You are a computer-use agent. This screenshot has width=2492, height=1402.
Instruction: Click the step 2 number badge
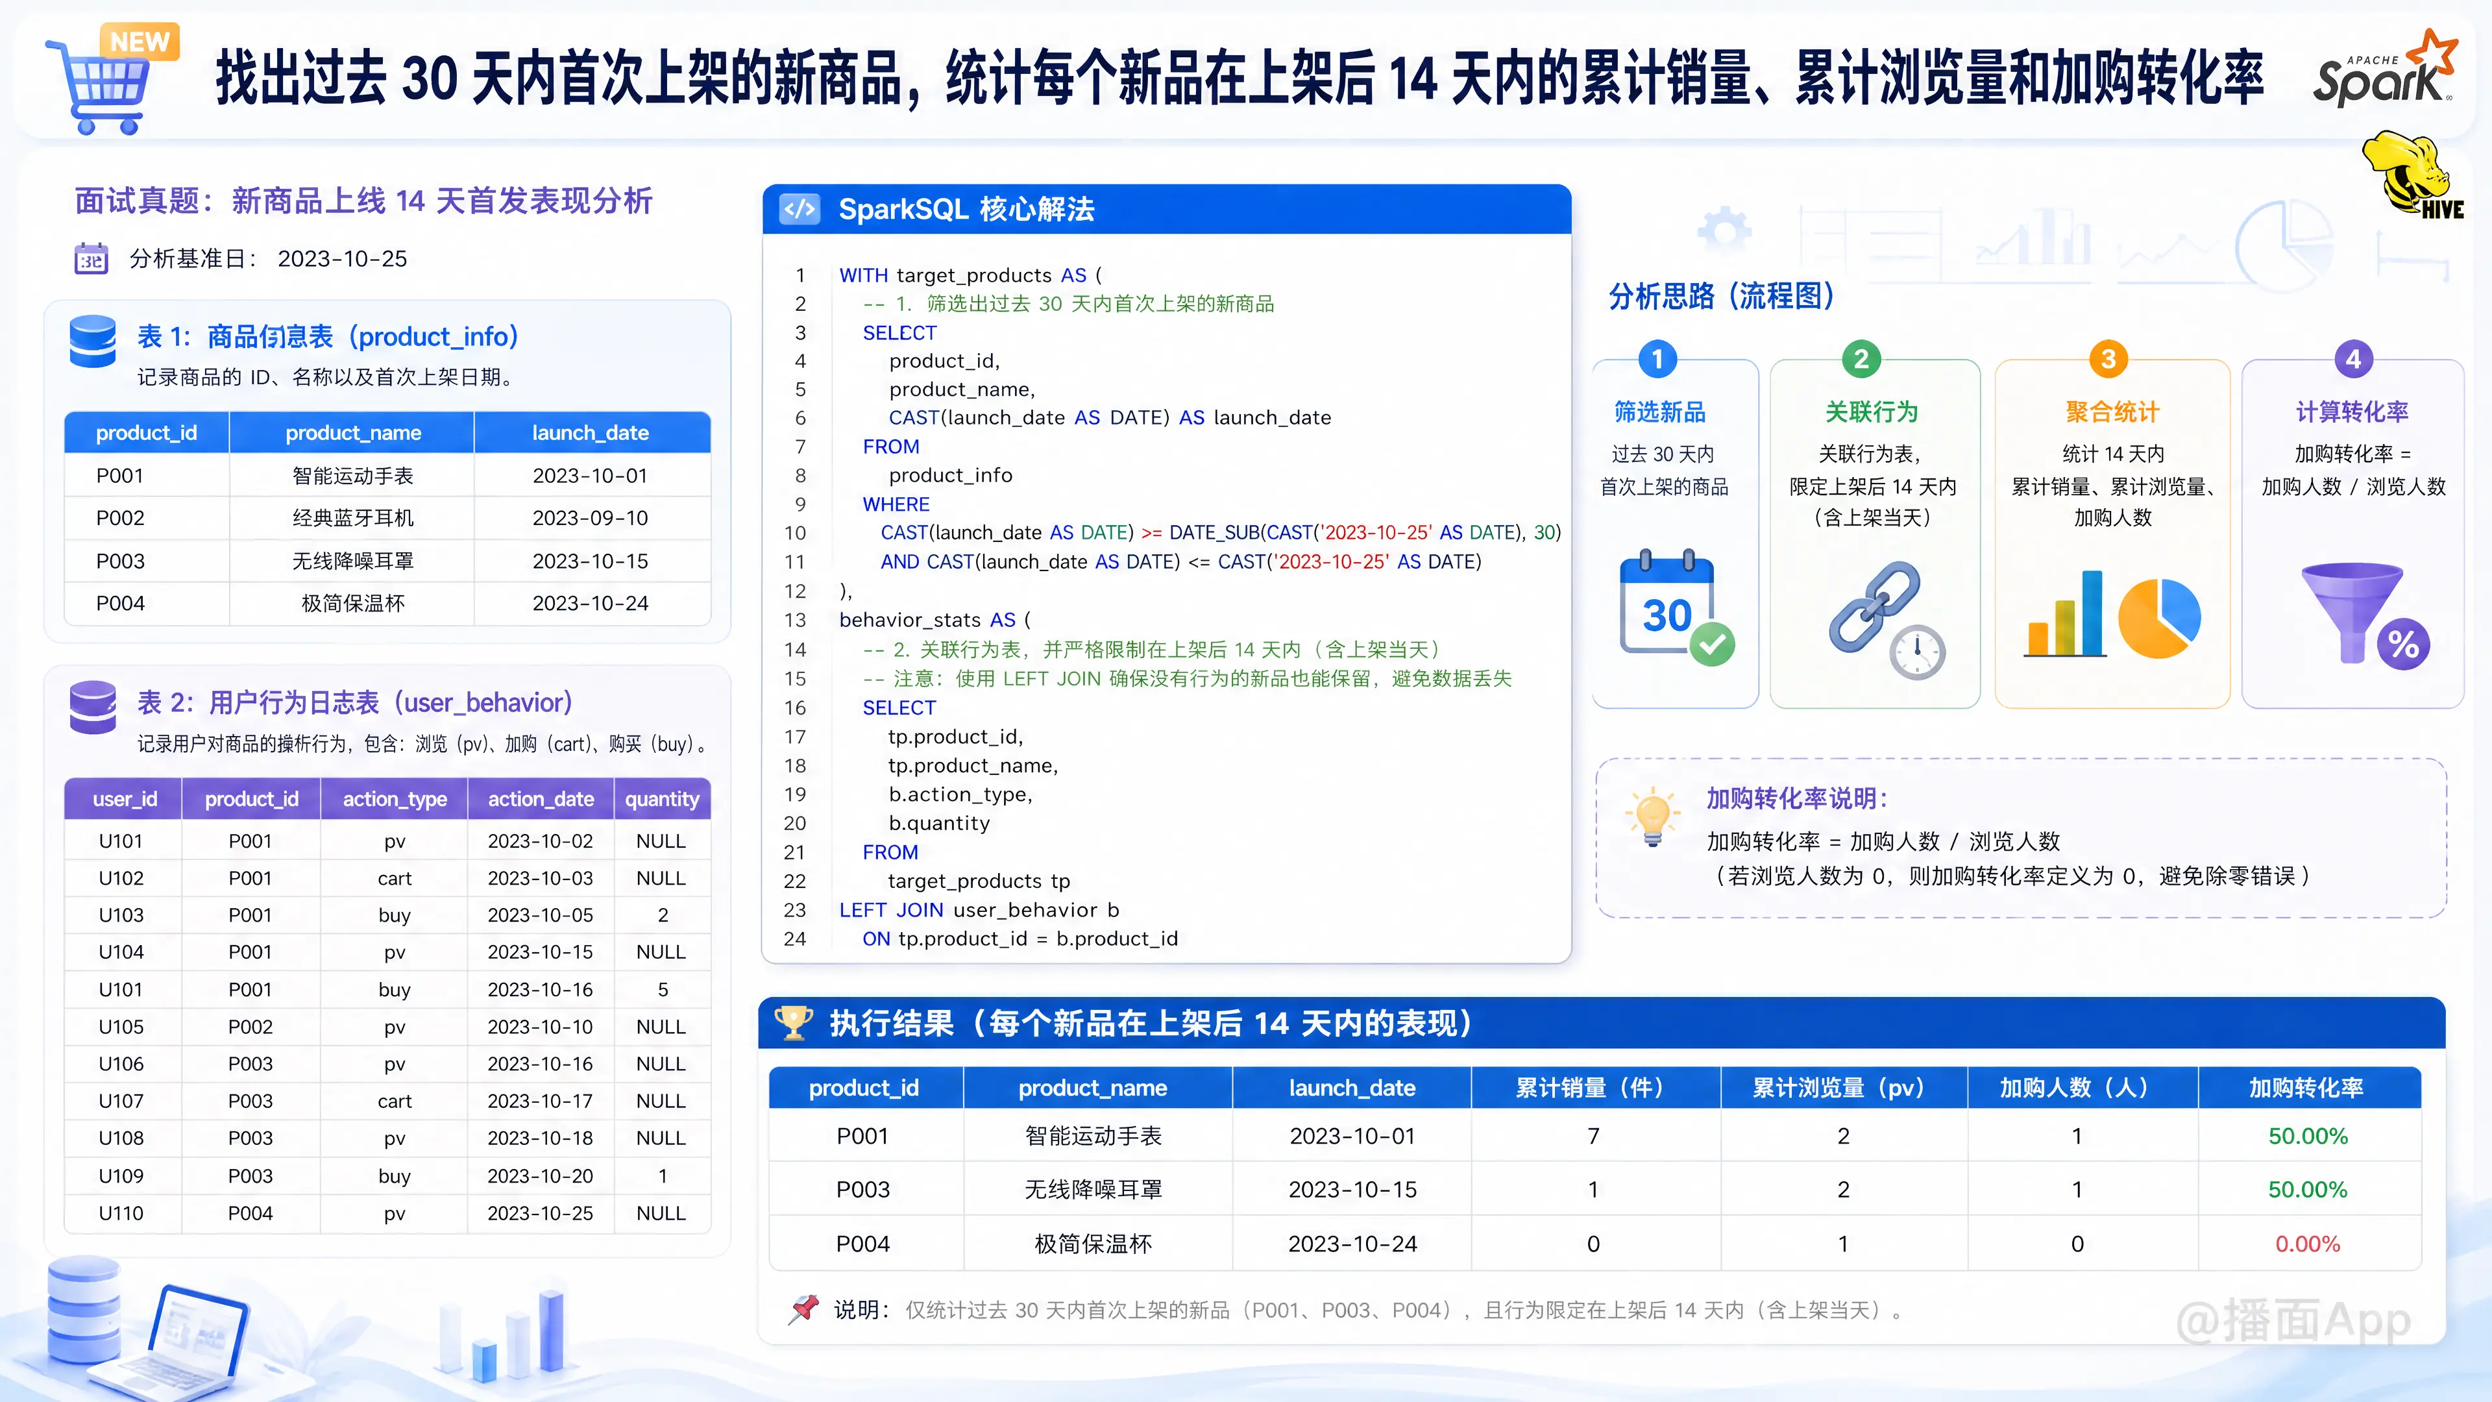click(1861, 359)
